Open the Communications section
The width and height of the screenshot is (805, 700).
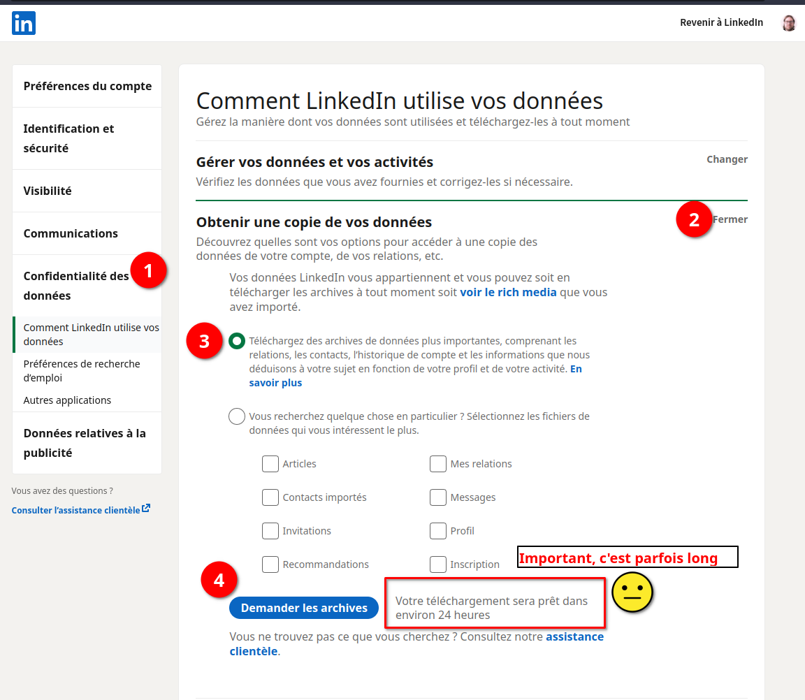pyautogui.click(x=87, y=233)
